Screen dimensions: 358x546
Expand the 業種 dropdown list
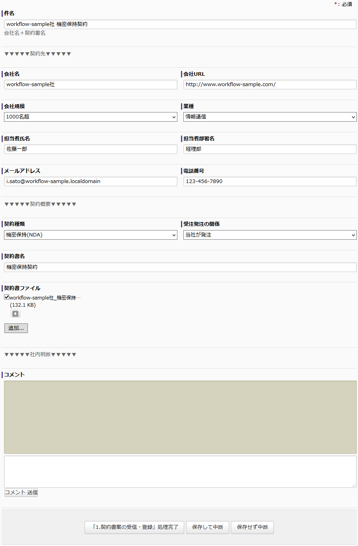pos(270,117)
